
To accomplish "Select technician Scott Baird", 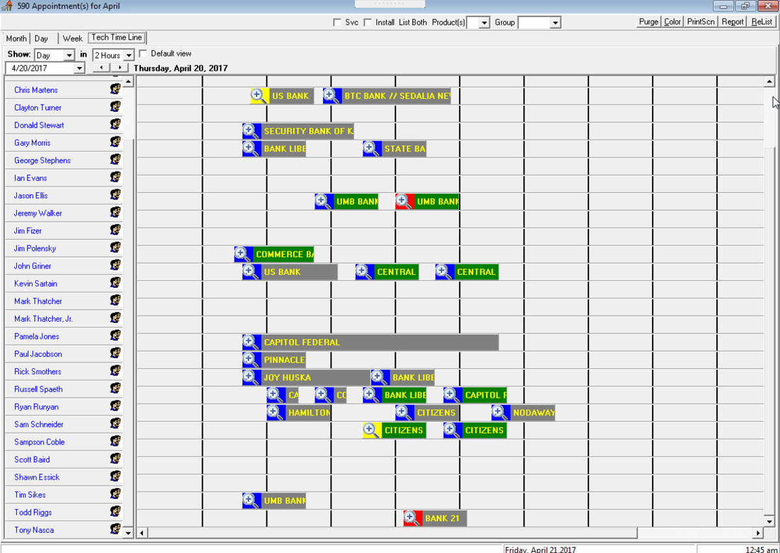I will (32, 460).
